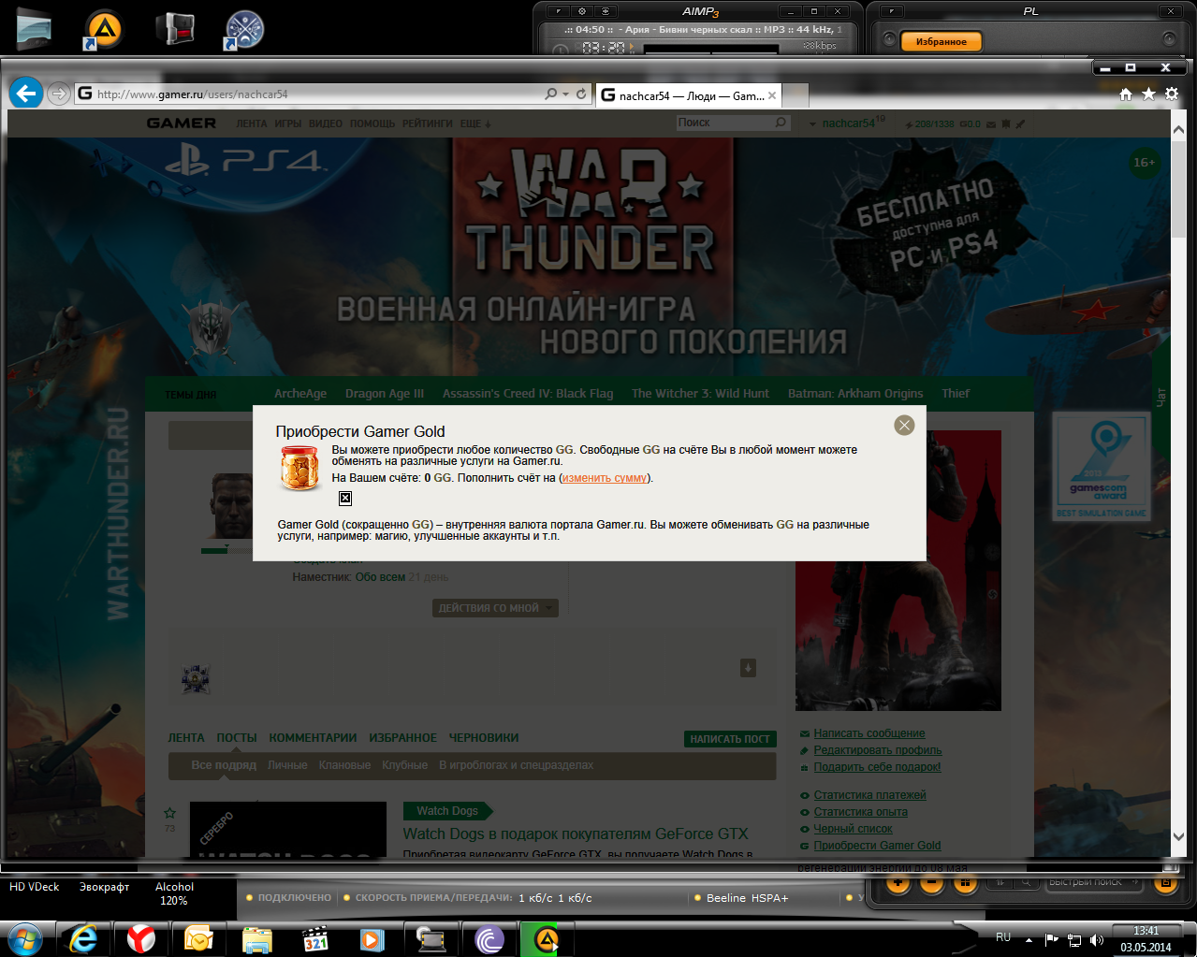The image size is (1197, 957).
Task: Expand ДЕЙСТВИЯ СО МНОЙ dropdown
Action: coord(495,608)
